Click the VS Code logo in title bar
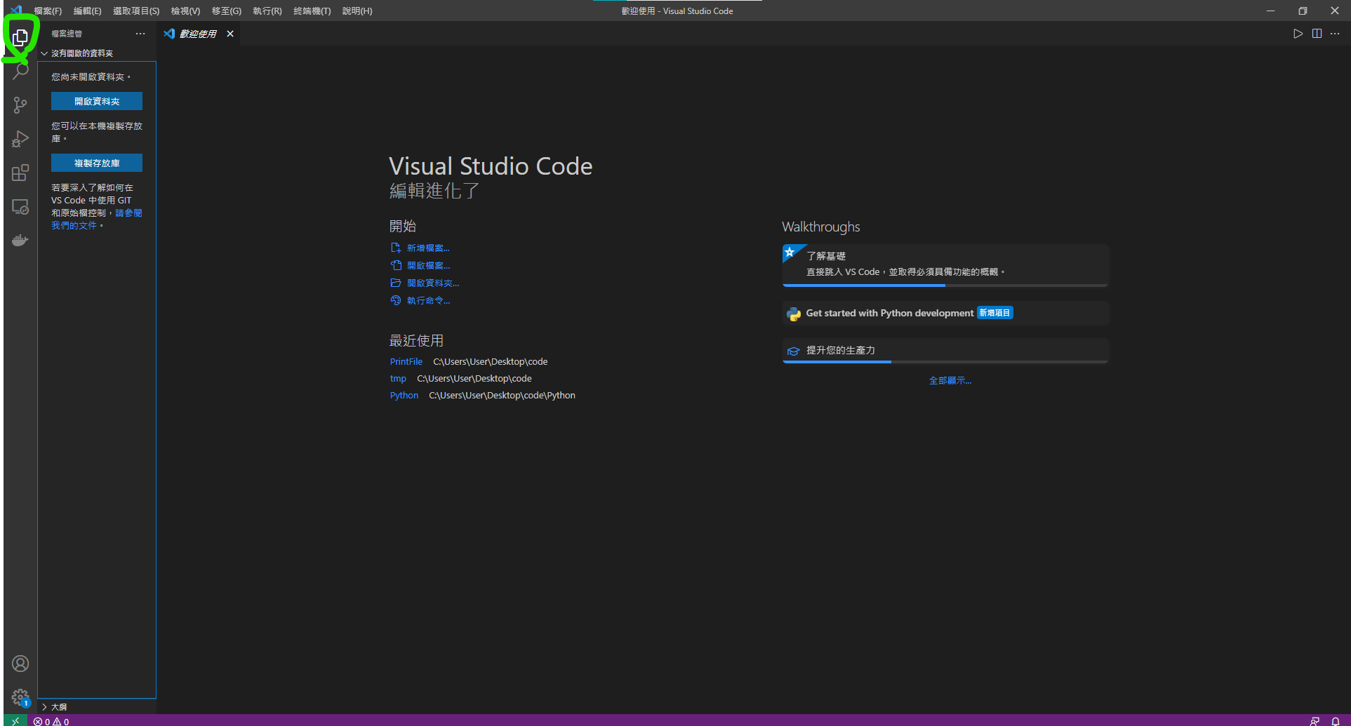This screenshot has width=1351, height=726. (16, 11)
